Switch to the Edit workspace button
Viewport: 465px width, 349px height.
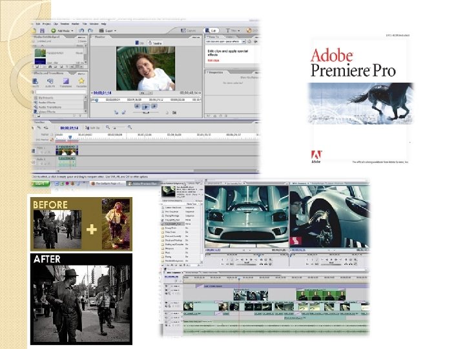coord(211,30)
